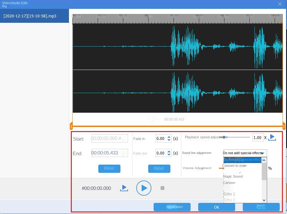The height and width of the screenshot is (214, 287).
Task: Click the play icon beside timecode #00:00:00.000
Action: point(124,188)
